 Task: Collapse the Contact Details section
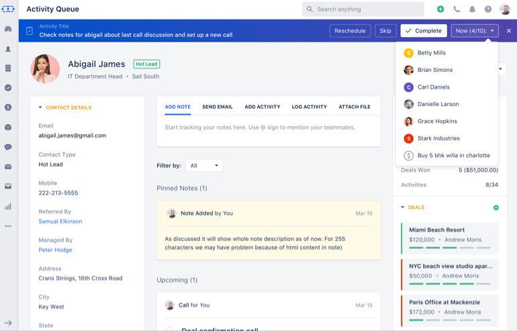tap(40, 107)
